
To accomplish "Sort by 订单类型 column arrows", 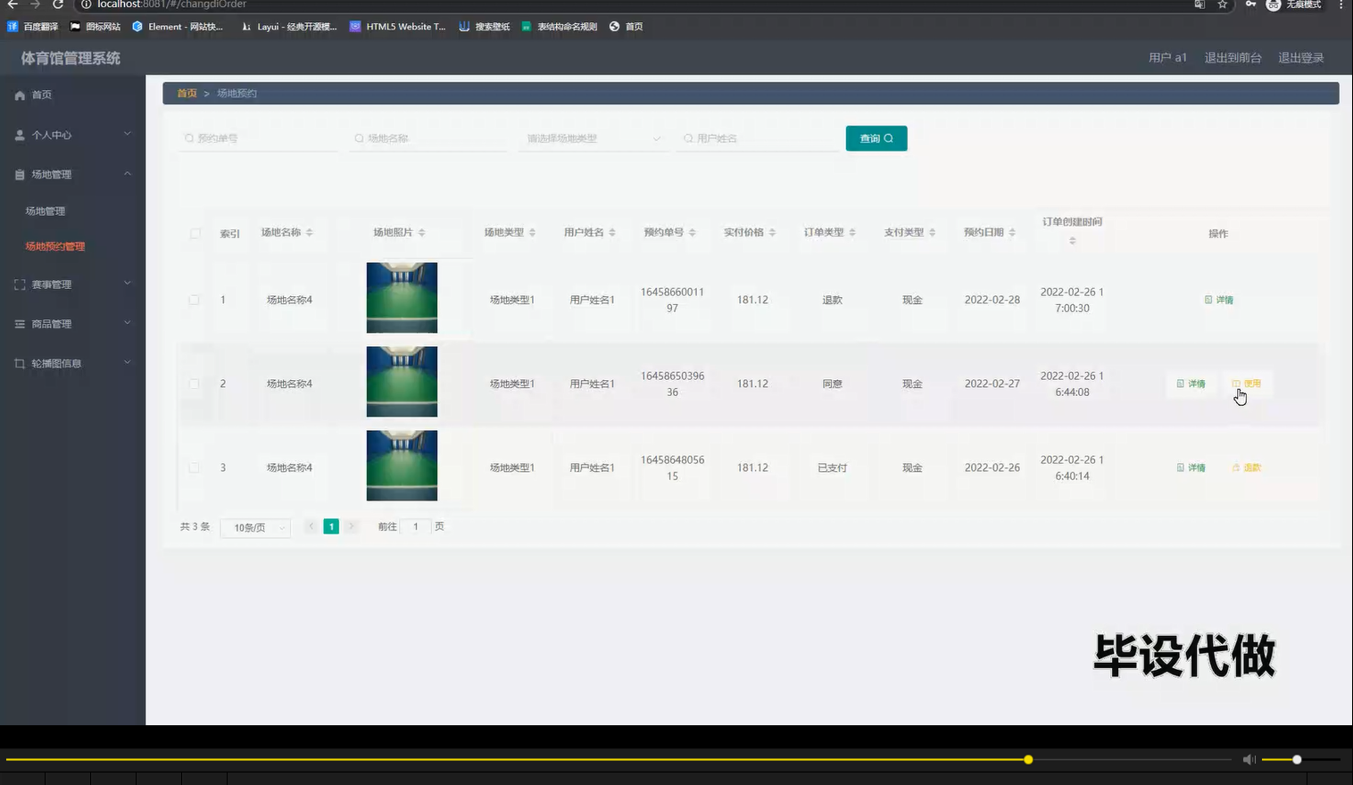I will click(x=852, y=233).
